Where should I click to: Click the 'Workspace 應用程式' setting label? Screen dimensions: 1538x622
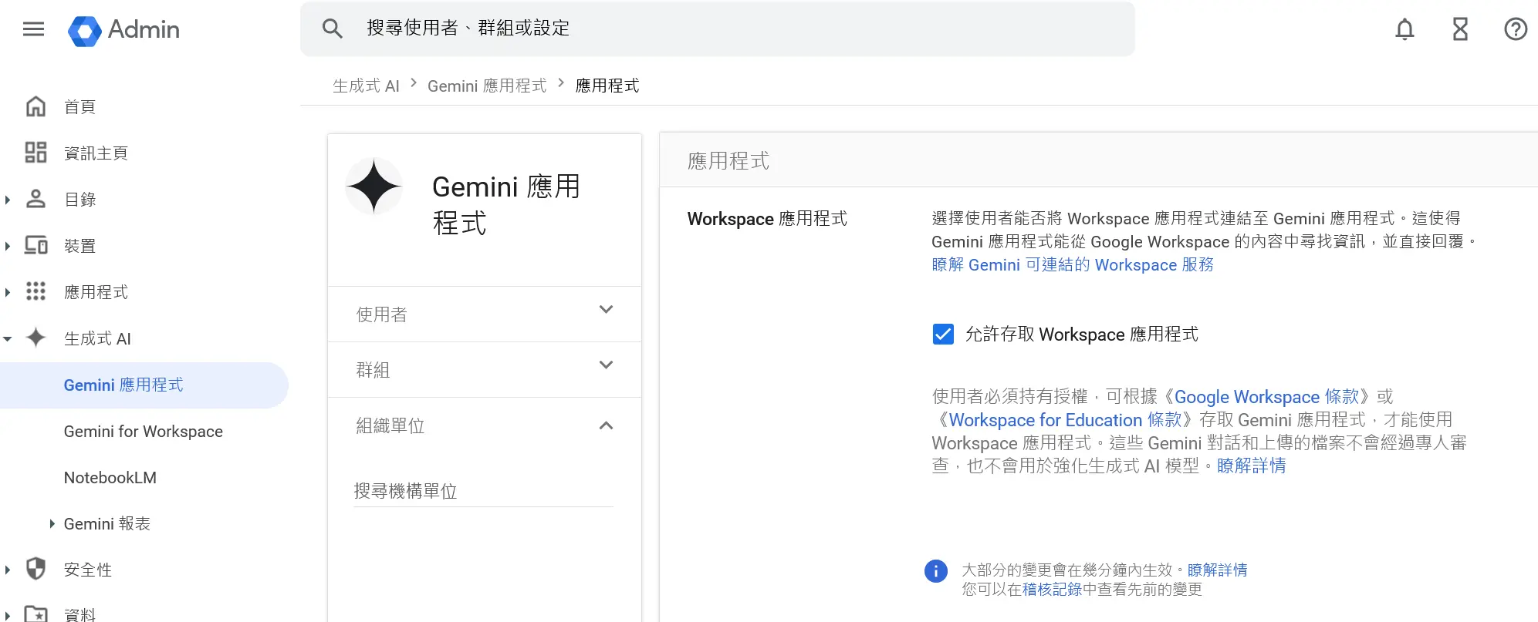pyautogui.click(x=767, y=219)
